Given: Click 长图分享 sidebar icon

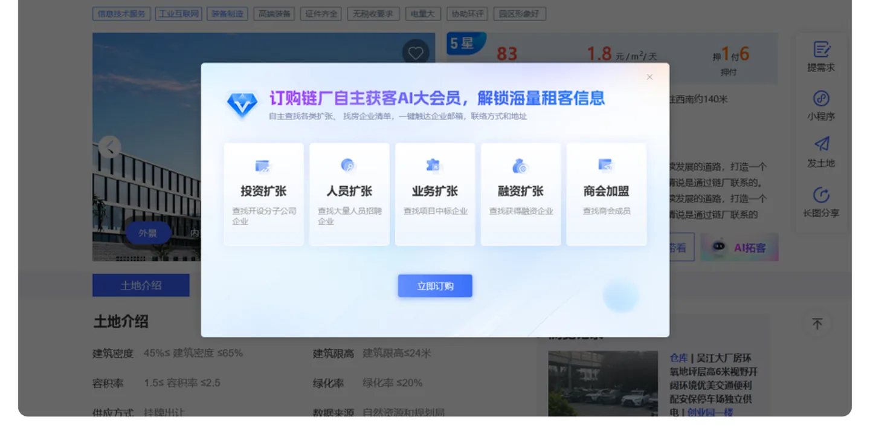Looking at the screenshot, I should (821, 195).
